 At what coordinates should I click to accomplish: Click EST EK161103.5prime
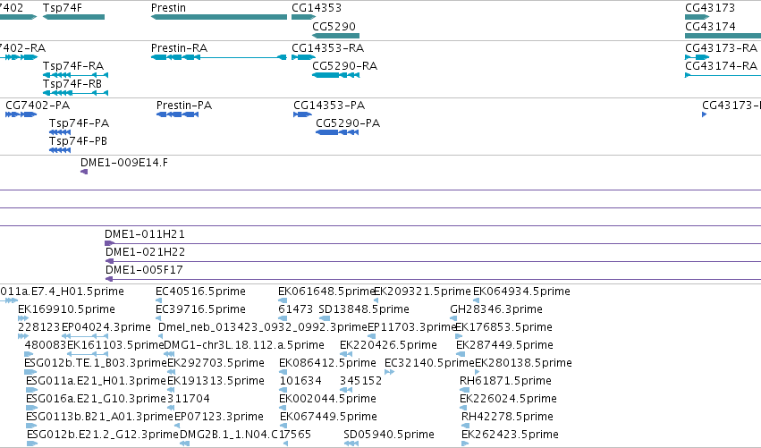(115, 345)
